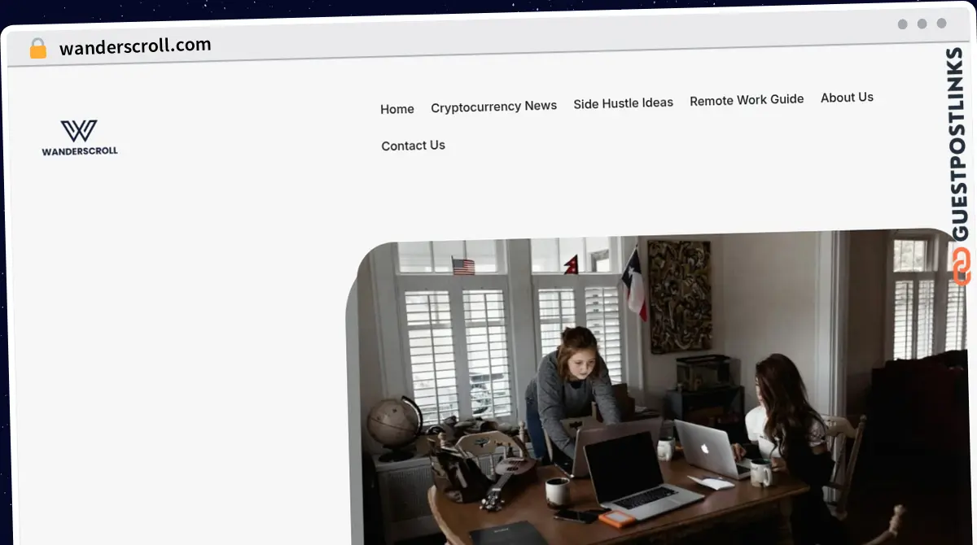Click the vertical GUESTPOSTLINKS banner text

[x=957, y=138]
